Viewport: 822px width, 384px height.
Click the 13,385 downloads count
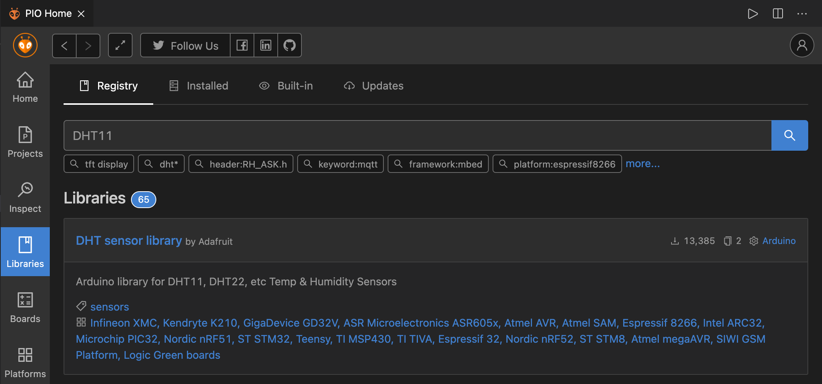693,241
